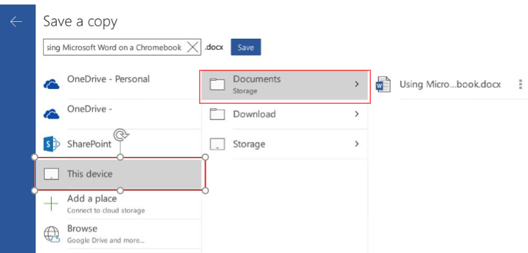Clear the filename with the X icon
This screenshot has width=528, height=253.
193,48
